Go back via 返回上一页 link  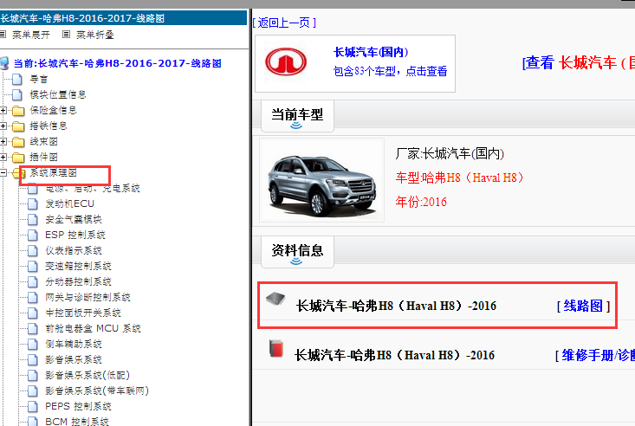click(284, 23)
